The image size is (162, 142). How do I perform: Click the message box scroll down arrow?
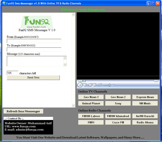pyautogui.click(x=65, y=65)
